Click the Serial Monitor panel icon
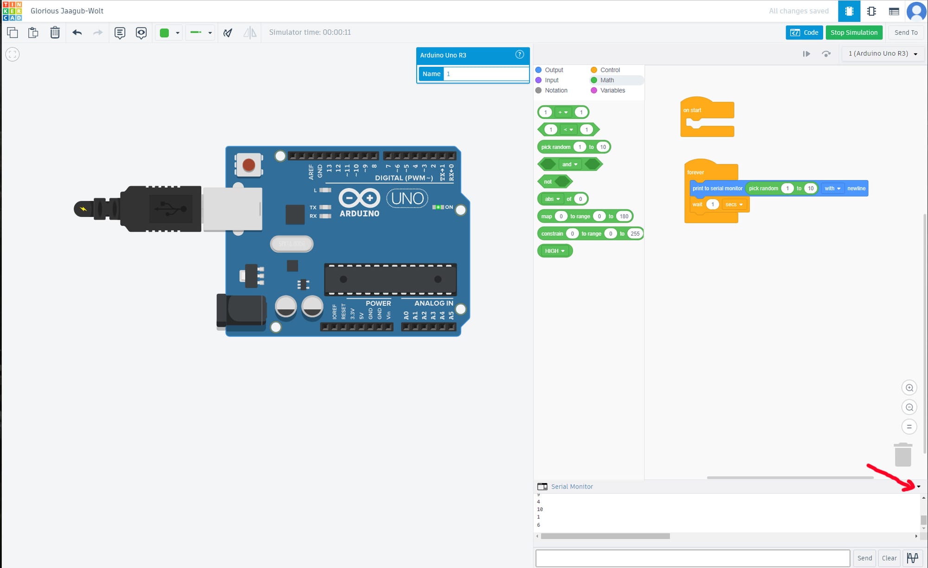The height and width of the screenshot is (568, 928). coord(542,486)
